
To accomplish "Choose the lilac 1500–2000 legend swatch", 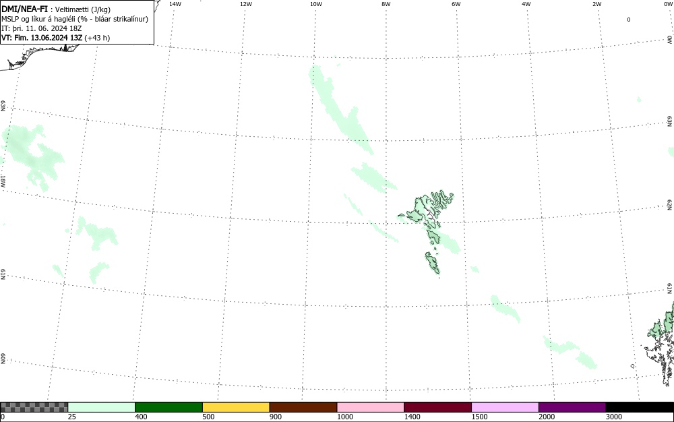I will click(505, 407).
